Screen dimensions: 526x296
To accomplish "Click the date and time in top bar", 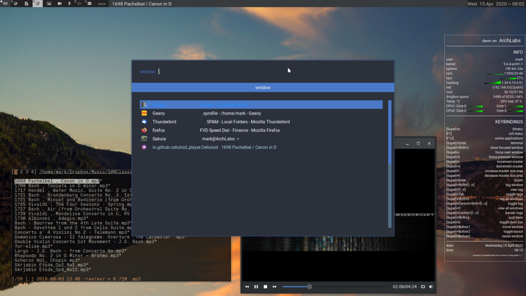I will 496,4.
